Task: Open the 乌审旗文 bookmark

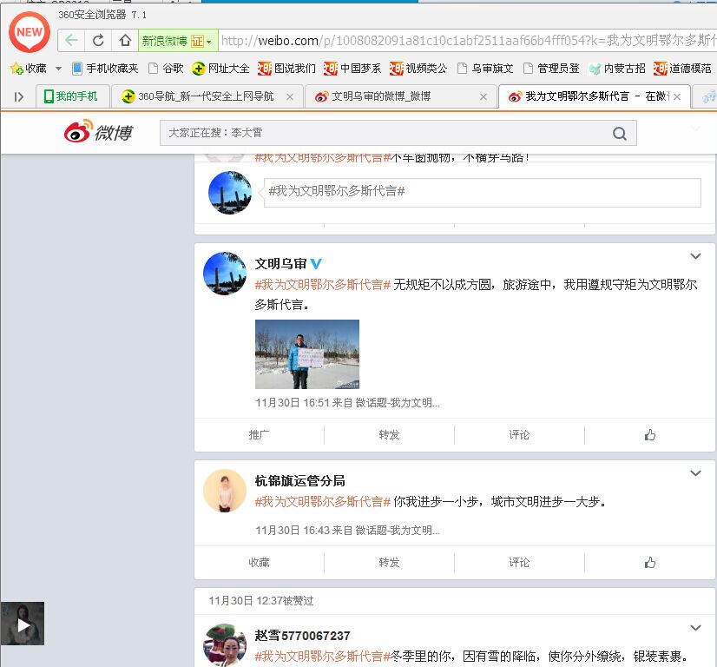Action: pos(485,69)
